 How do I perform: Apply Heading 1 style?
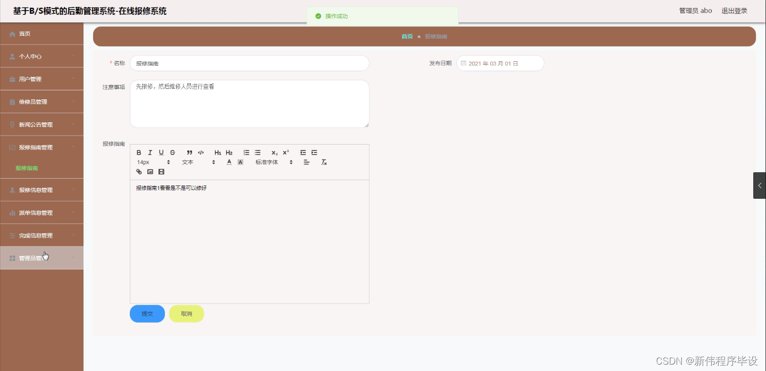pos(218,153)
